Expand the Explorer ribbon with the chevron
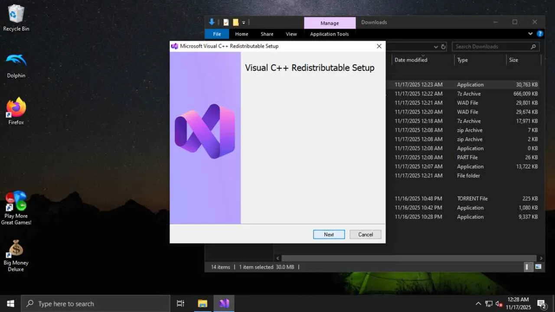555x312 pixels. (x=530, y=34)
